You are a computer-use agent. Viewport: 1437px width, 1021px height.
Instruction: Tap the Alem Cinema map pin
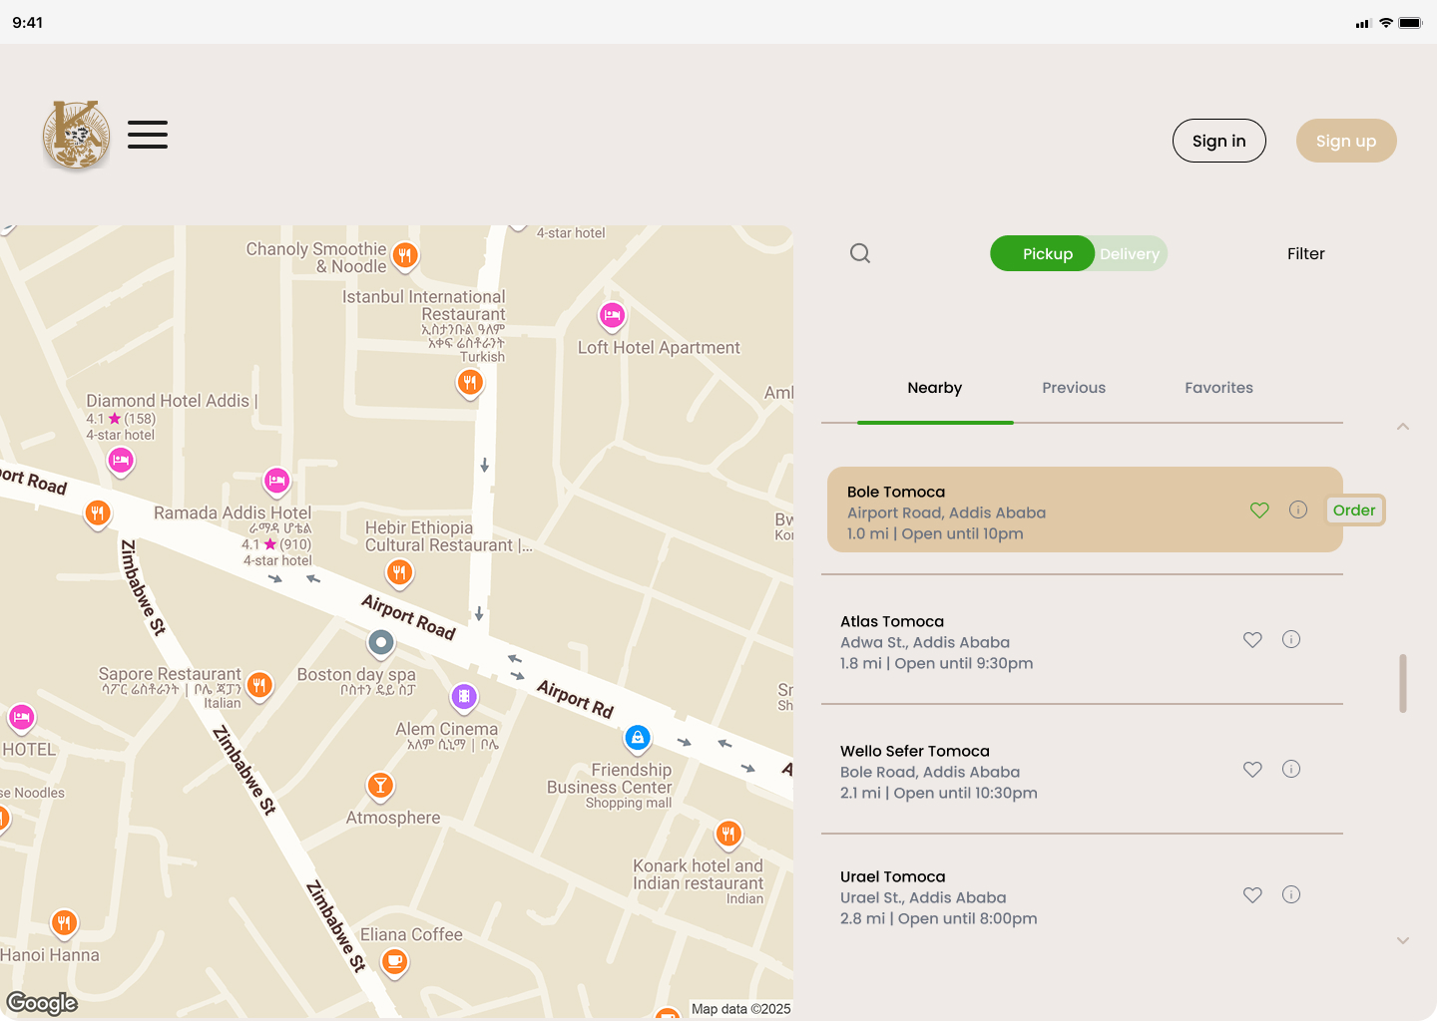(x=464, y=696)
